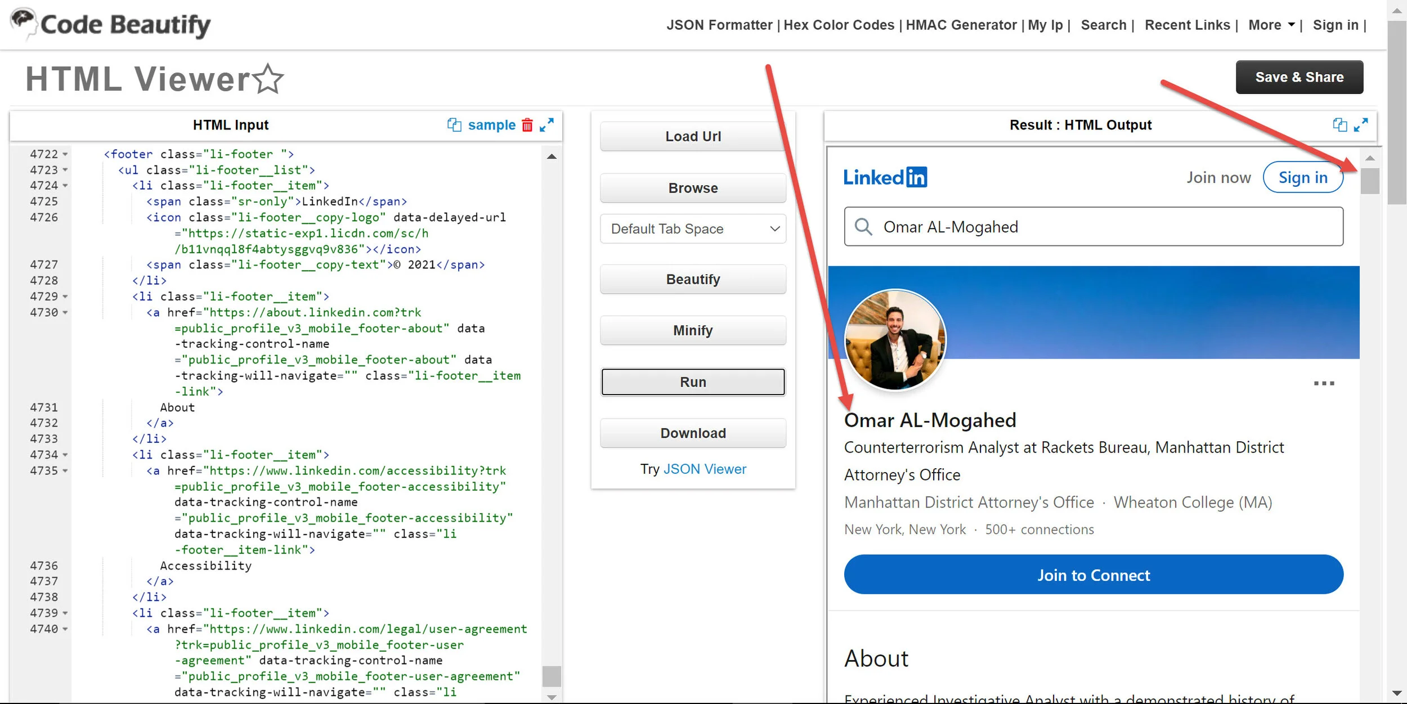The height and width of the screenshot is (704, 1407).
Task: Clear HTML input with trash icon
Action: [x=527, y=125]
